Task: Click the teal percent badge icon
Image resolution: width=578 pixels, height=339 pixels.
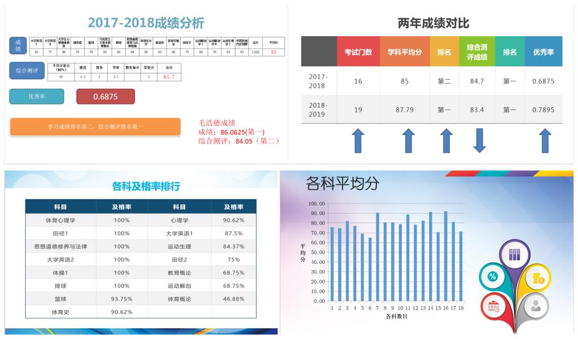Action: (x=492, y=276)
